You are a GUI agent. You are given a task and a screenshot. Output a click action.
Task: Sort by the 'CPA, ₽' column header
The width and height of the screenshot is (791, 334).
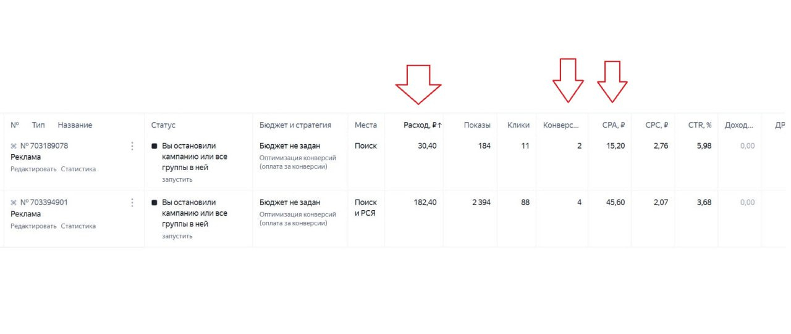click(613, 125)
